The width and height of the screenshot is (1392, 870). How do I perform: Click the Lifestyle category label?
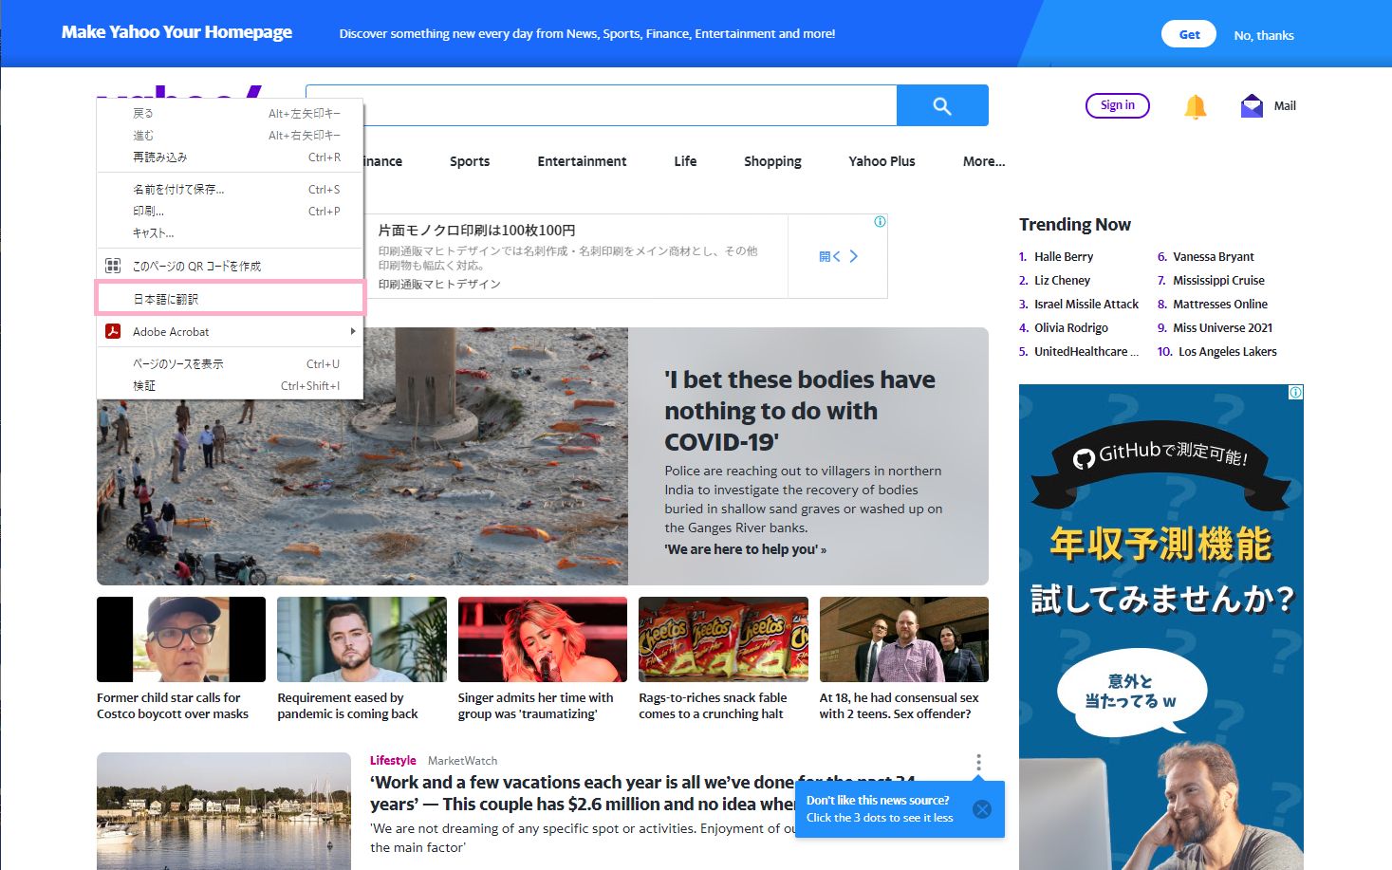[393, 760]
